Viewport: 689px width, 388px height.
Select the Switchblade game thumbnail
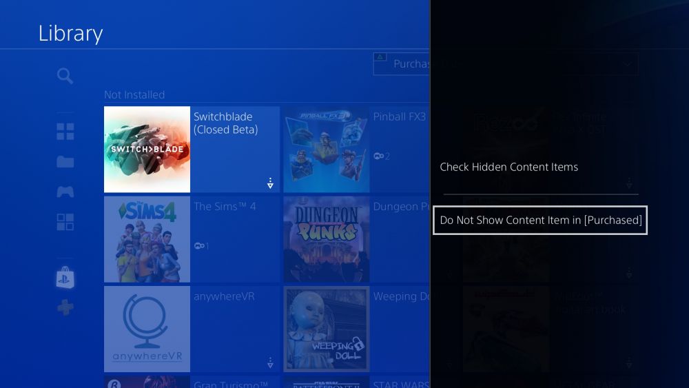[x=147, y=150]
